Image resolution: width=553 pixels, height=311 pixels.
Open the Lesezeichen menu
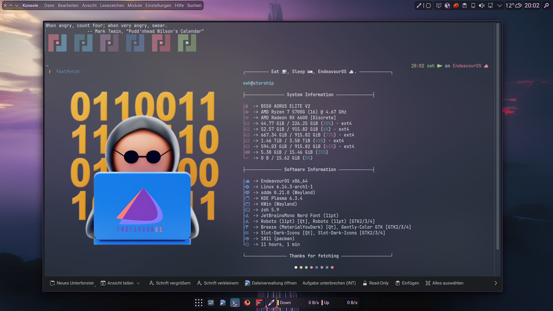point(112,5)
